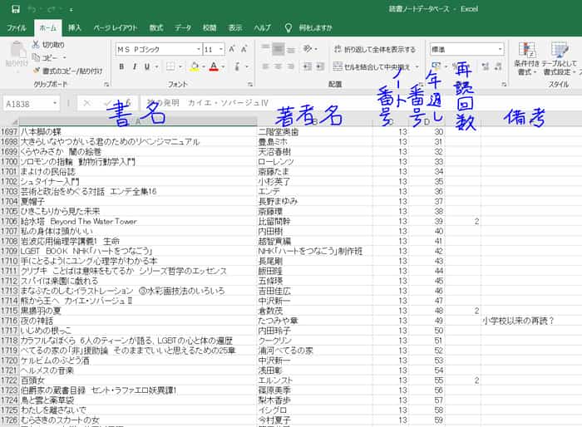The height and width of the screenshot is (427, 582).
Task: Click the Name Box showing A1838
Action: click(27, 104)
